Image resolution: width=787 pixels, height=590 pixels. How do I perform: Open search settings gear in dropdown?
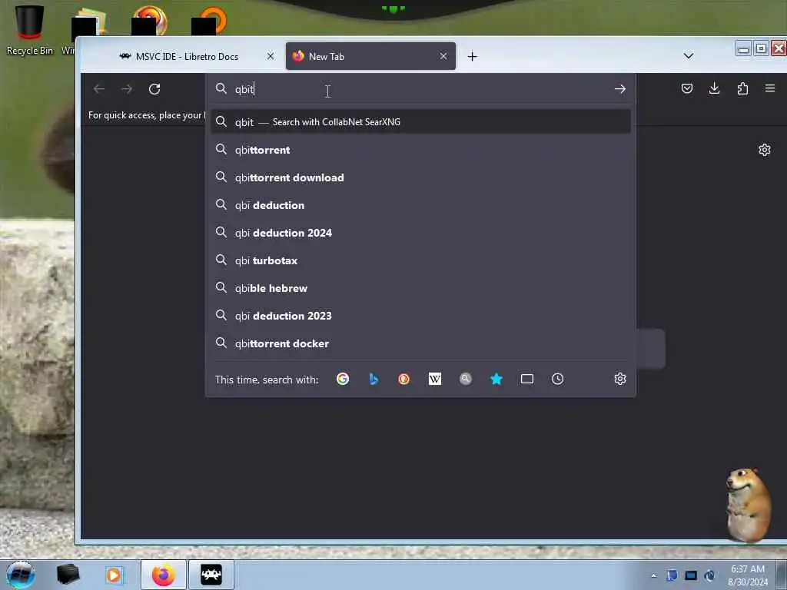point(620,379)
